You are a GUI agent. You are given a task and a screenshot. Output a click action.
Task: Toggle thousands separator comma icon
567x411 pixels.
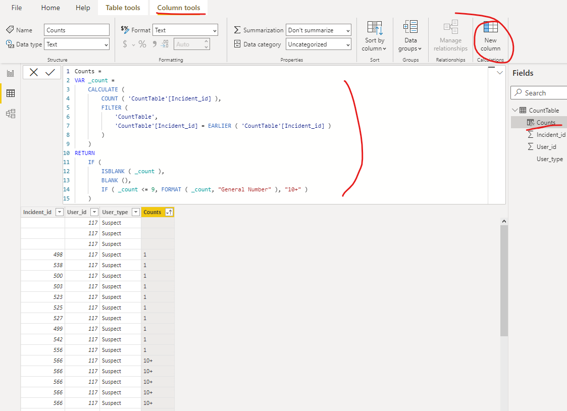pyautogui.click(x=154, y=44)
